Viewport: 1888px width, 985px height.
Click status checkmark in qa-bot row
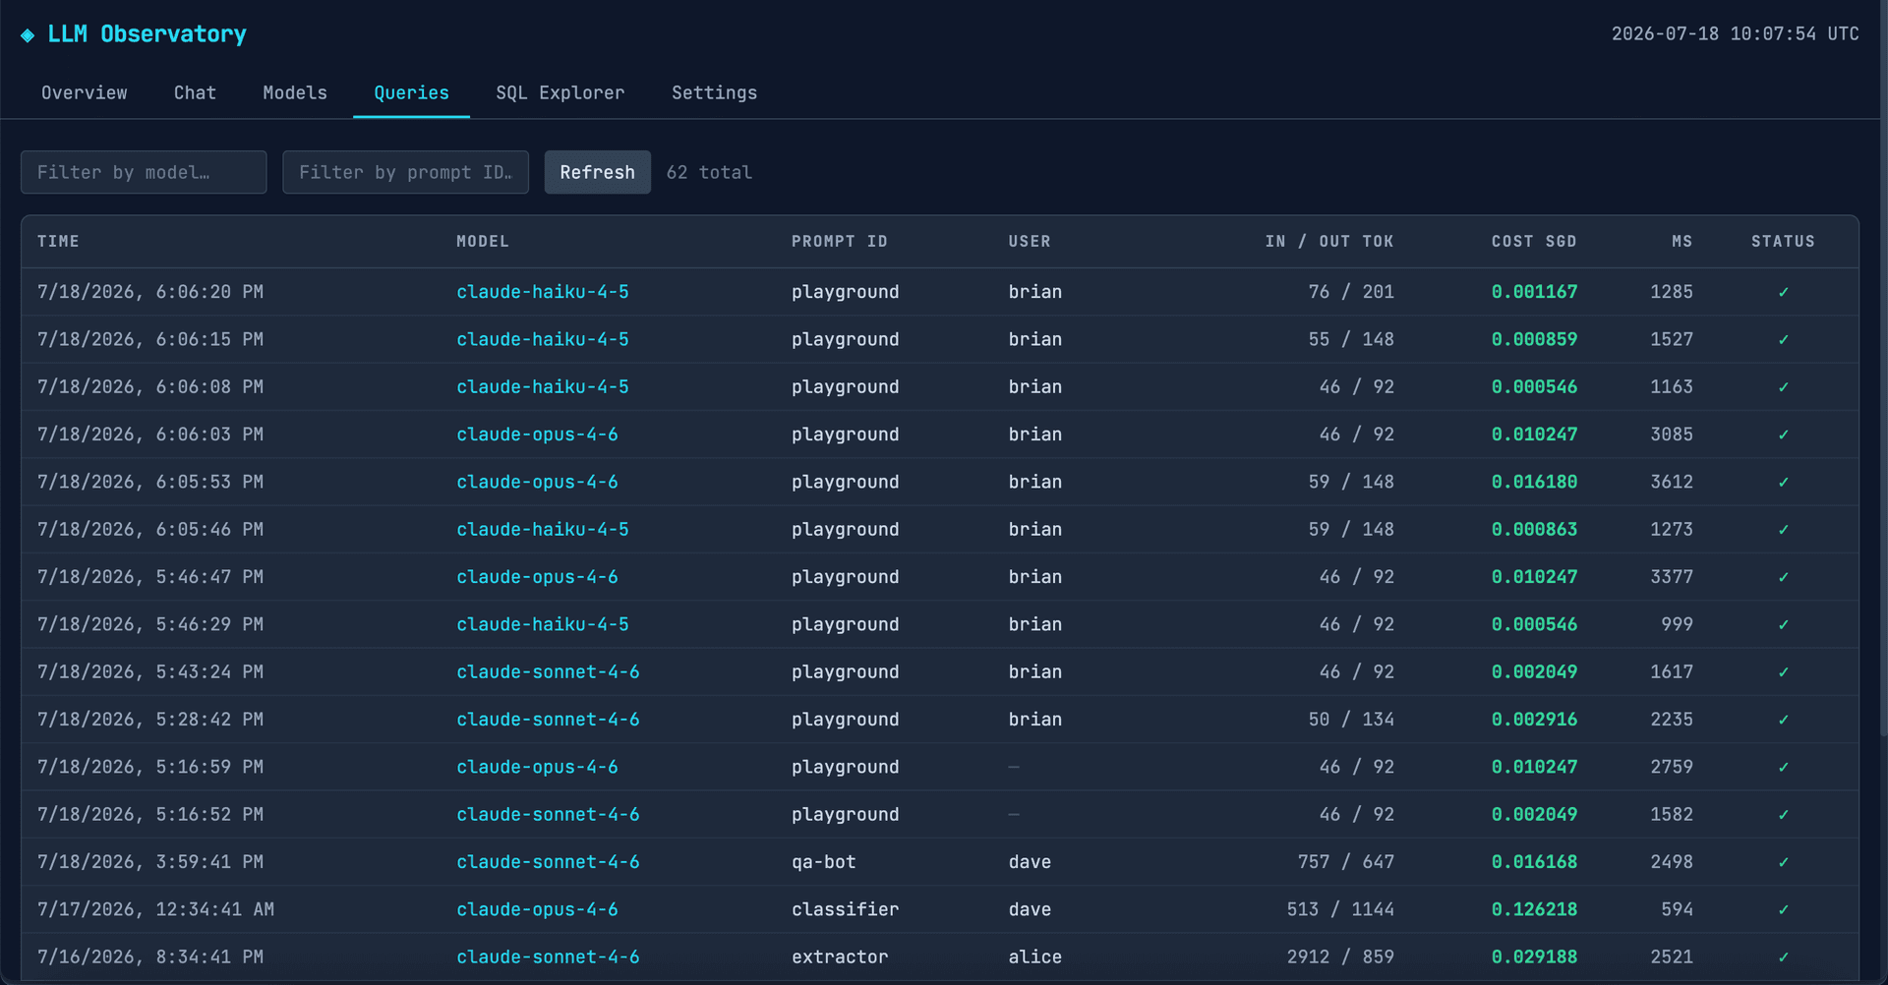click(1783, 862)
